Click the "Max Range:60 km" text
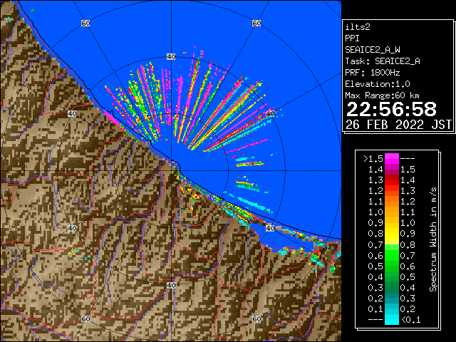The width and height of the screenshot is (456, 342). pos(382,95)
